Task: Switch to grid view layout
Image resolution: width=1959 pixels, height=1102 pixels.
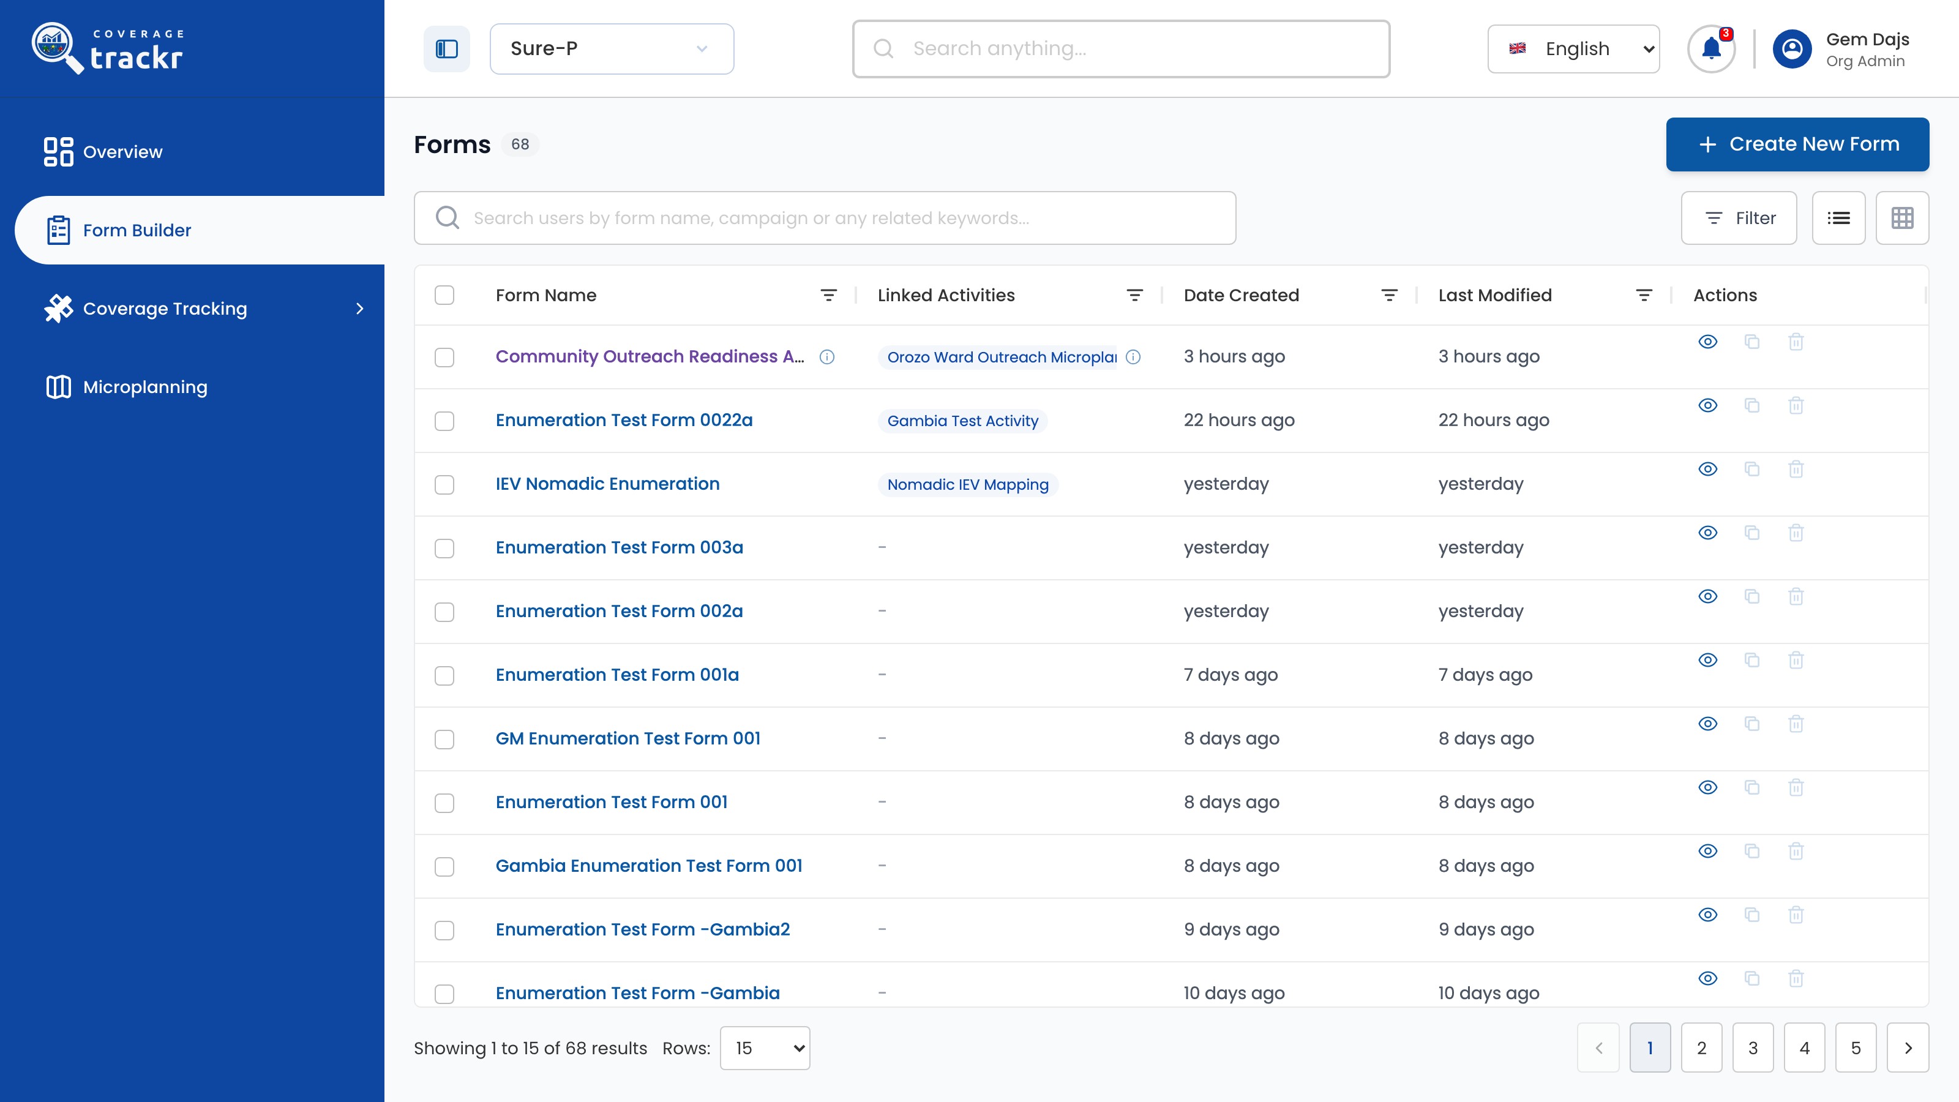Action: point(1903,219)
